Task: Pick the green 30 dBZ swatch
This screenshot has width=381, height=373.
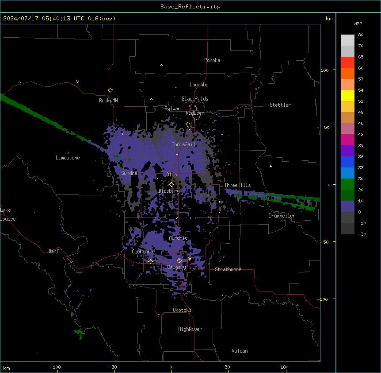Action: [347, 184]
